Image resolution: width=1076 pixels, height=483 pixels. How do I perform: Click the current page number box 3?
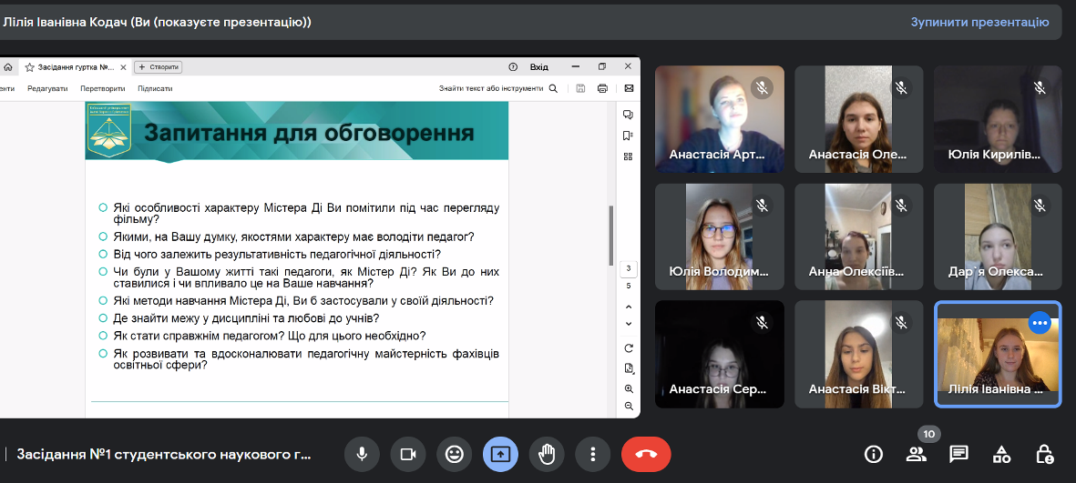pos(628,267)
